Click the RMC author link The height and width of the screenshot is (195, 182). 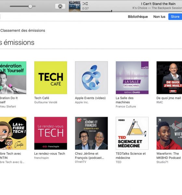160,102
